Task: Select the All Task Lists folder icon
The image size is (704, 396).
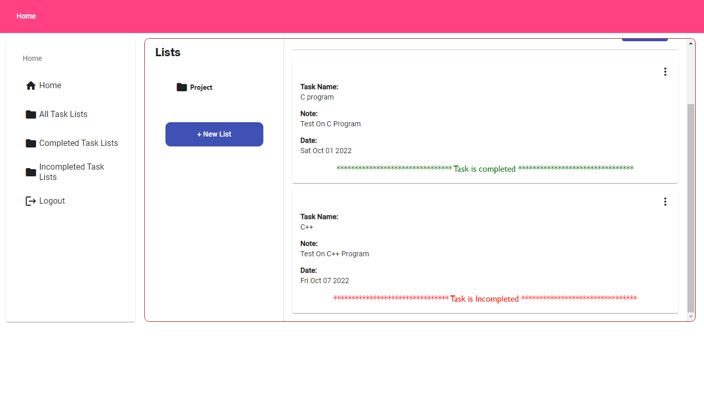Action: 30,114
